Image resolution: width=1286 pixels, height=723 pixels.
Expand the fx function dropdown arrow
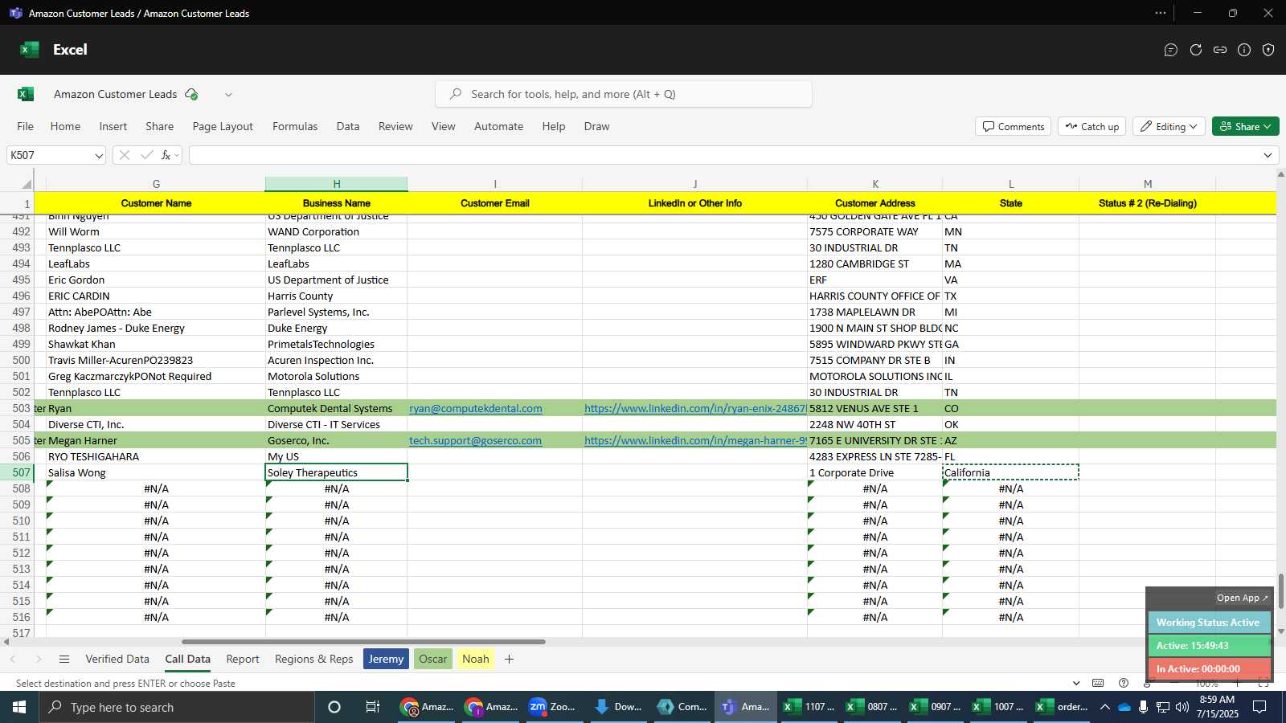tap(177, 155)
